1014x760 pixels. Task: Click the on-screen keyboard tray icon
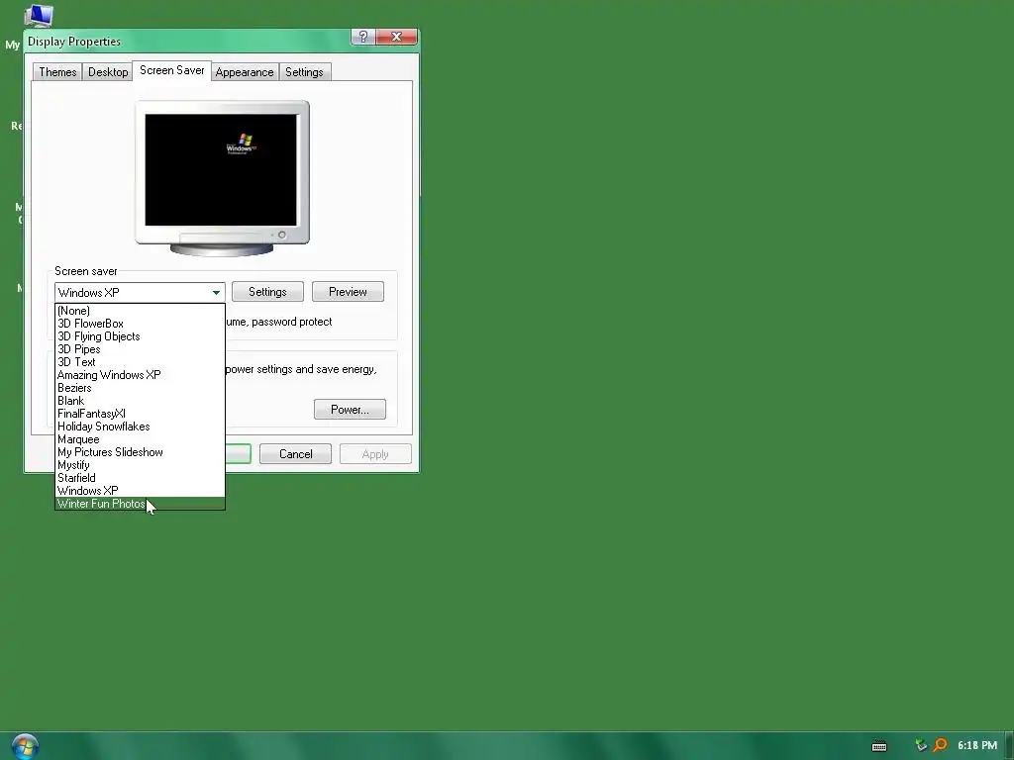(x=879, y=746)
